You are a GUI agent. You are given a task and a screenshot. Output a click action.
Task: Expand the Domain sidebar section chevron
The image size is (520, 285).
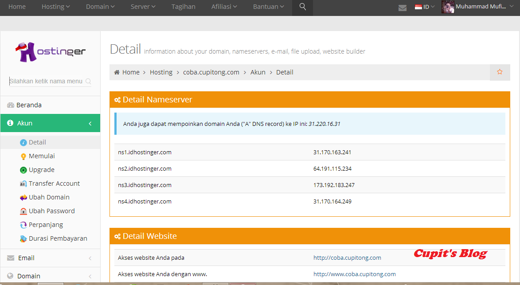(x=90, y=276)
